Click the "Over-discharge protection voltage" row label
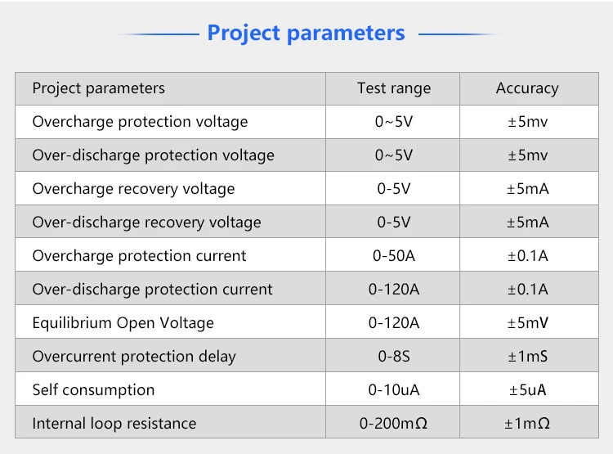613x454 pixels. pyautogui.click(x=153, y=155)
